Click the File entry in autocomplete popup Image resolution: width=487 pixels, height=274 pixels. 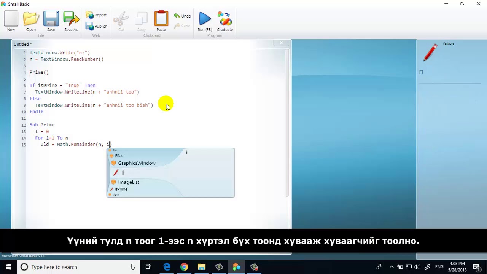tap(114, 150)
